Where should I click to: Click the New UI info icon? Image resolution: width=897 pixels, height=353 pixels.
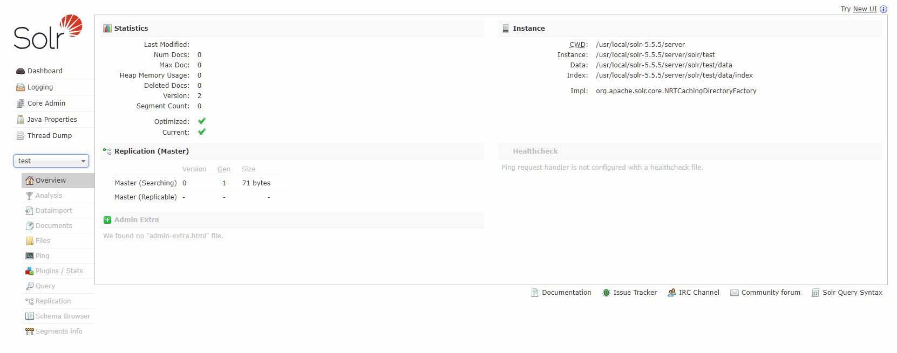point(884,9)
